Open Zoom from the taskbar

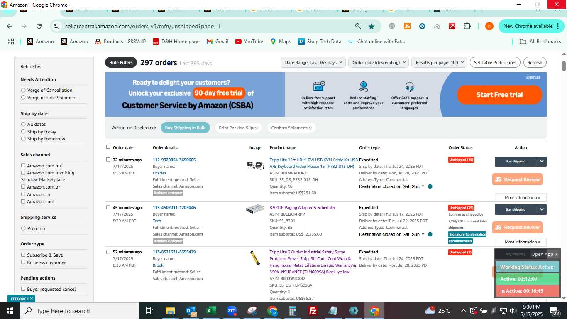point(232,311)
